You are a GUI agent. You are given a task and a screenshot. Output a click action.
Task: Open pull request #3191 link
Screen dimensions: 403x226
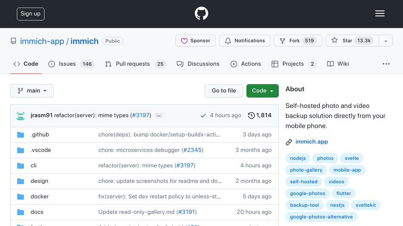(186, 212)
